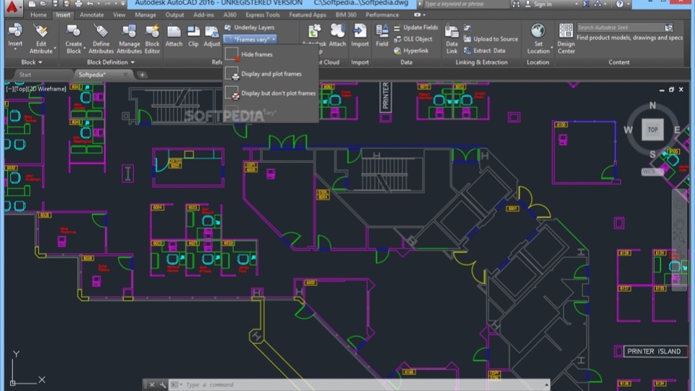Click the Insert block tool

click(x=15, y=35)
